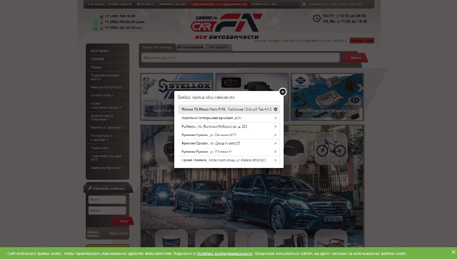This screenshot has width=457, height=259.
Task: Click the clock icon near working hours
Action: click(x=317, y=19)
